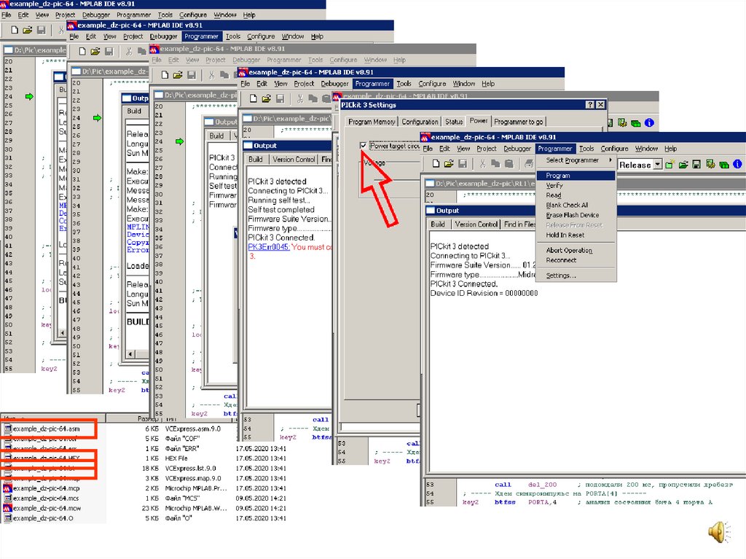Click MPLAB icon of example_dz-pic-64.mcw file
The image size is (746, 559).
(x=7, y=508)
